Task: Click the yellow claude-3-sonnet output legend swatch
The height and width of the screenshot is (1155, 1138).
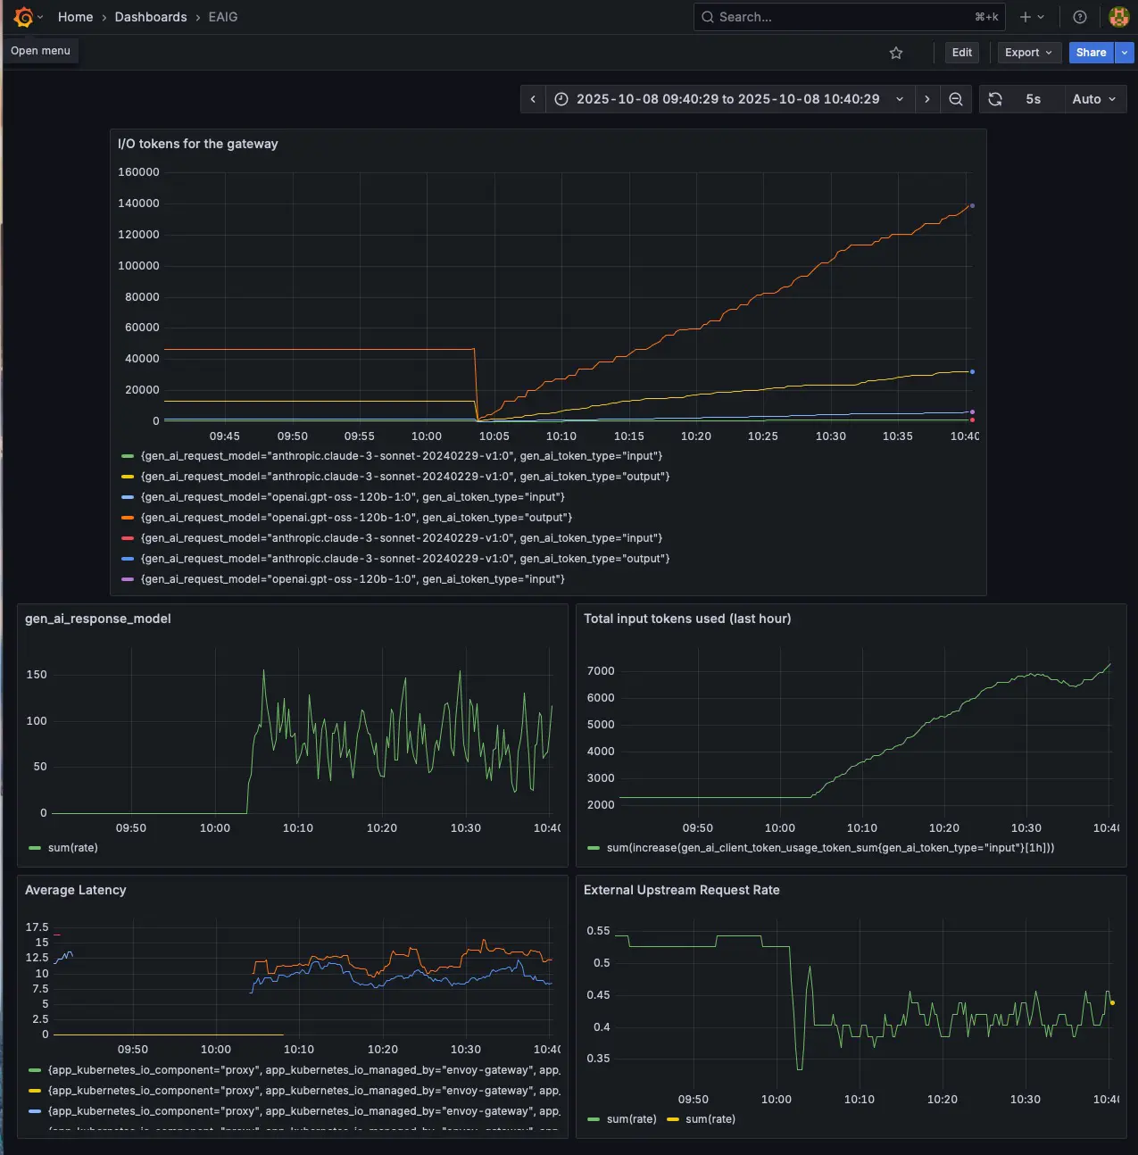Action: click(x=128, y=477)
